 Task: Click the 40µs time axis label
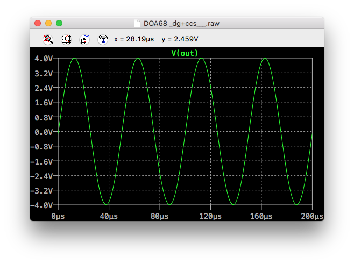coord(109,216)
